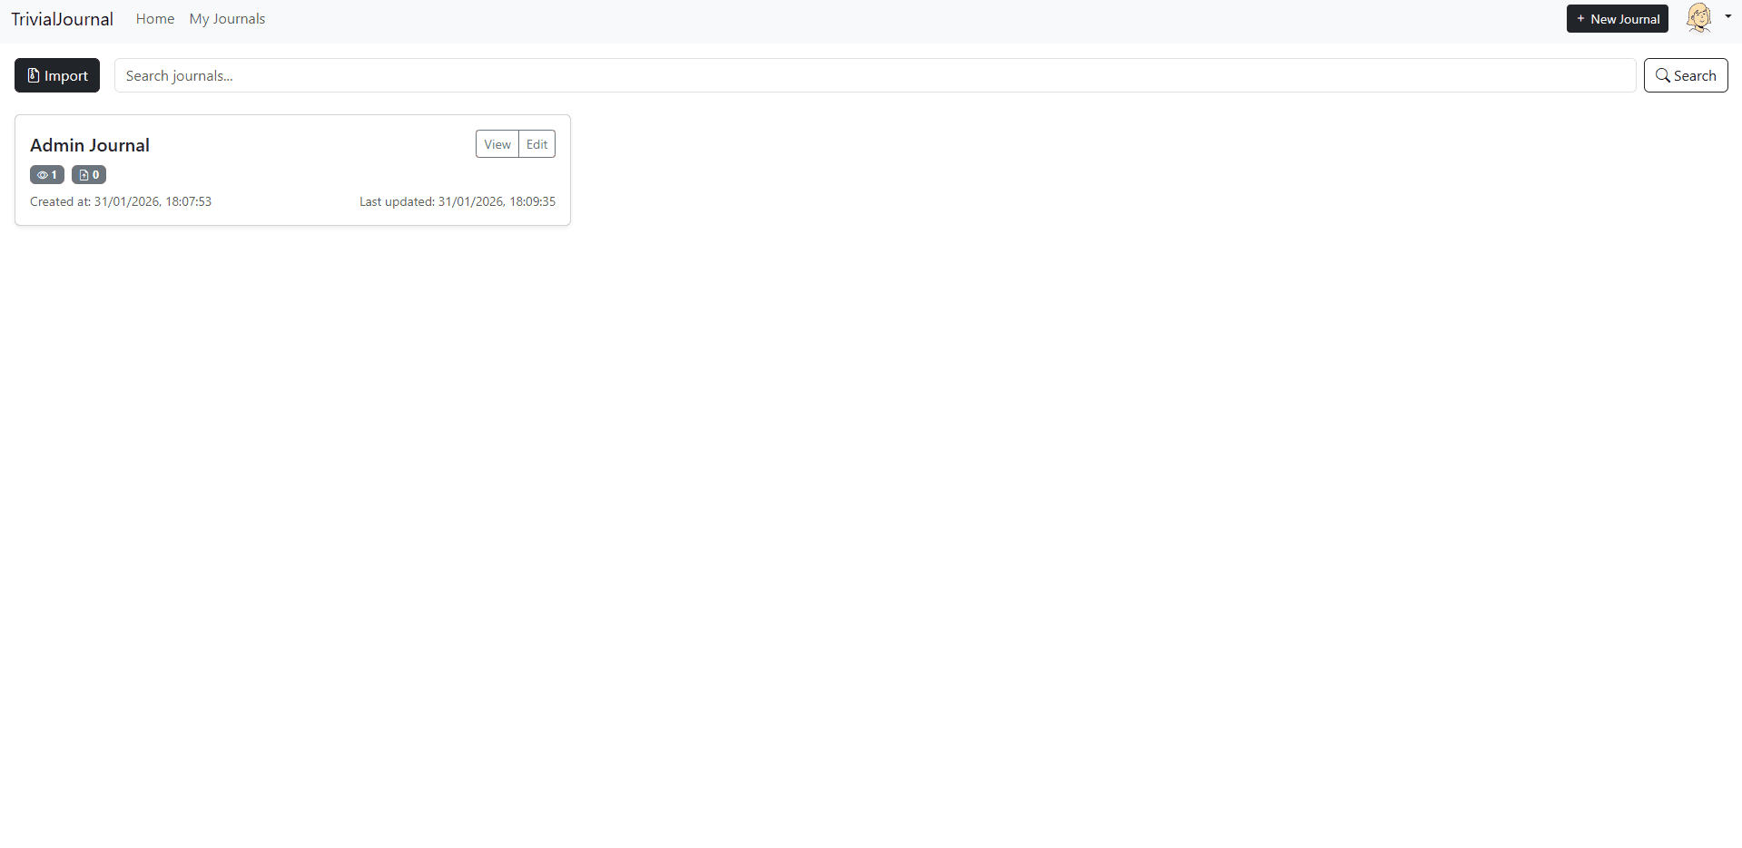Go to the Home nav item

(155, 19)
